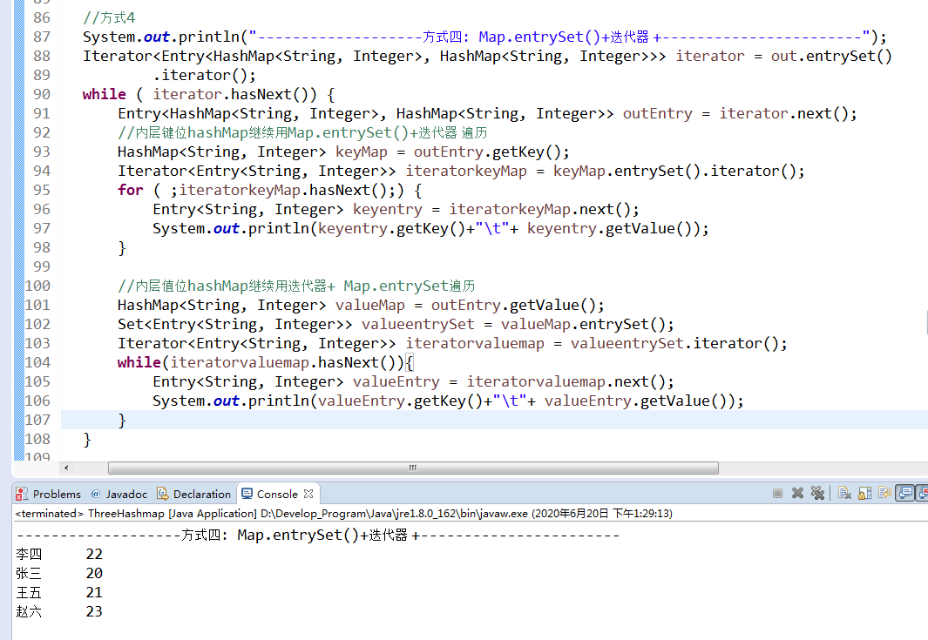Click console output row "李四 22"
Screen dimensions: 928x640
coord(59,555)
